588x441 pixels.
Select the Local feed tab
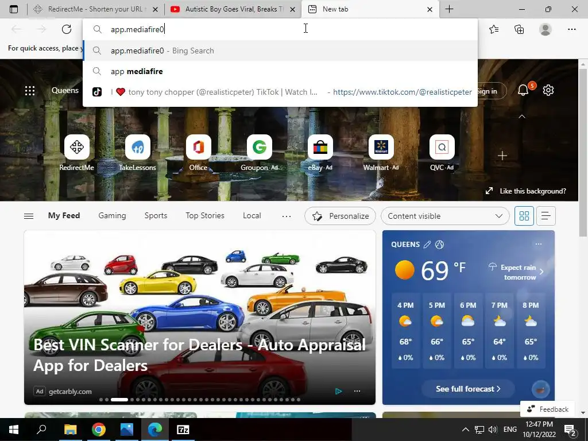click(x=252, y=216)
